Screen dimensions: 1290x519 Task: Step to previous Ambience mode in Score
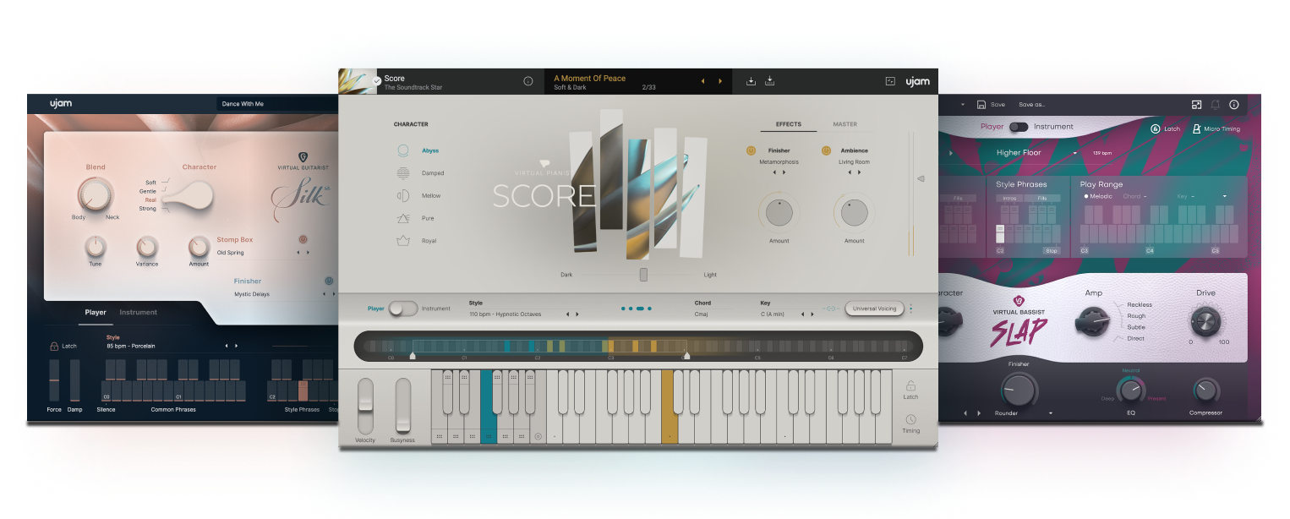(x=850, y=172)
